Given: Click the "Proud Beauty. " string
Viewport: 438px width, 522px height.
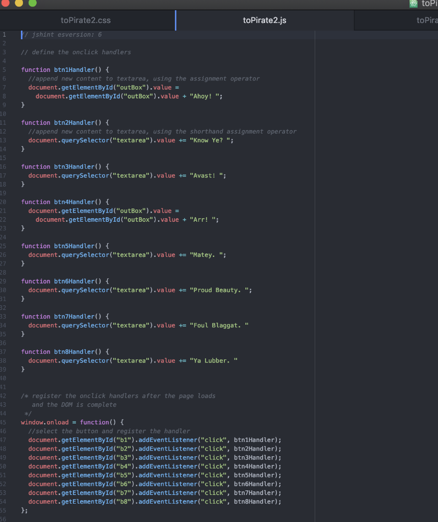Looking at the screenshot, I should (219, 290).
